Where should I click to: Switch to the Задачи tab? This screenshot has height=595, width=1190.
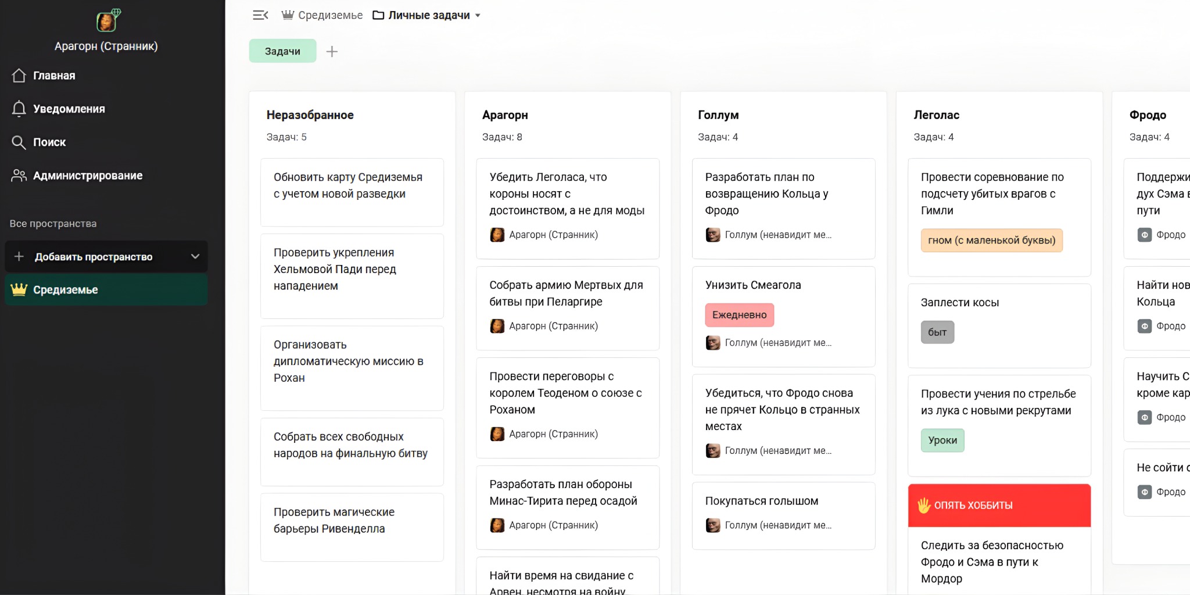[282, 51]
